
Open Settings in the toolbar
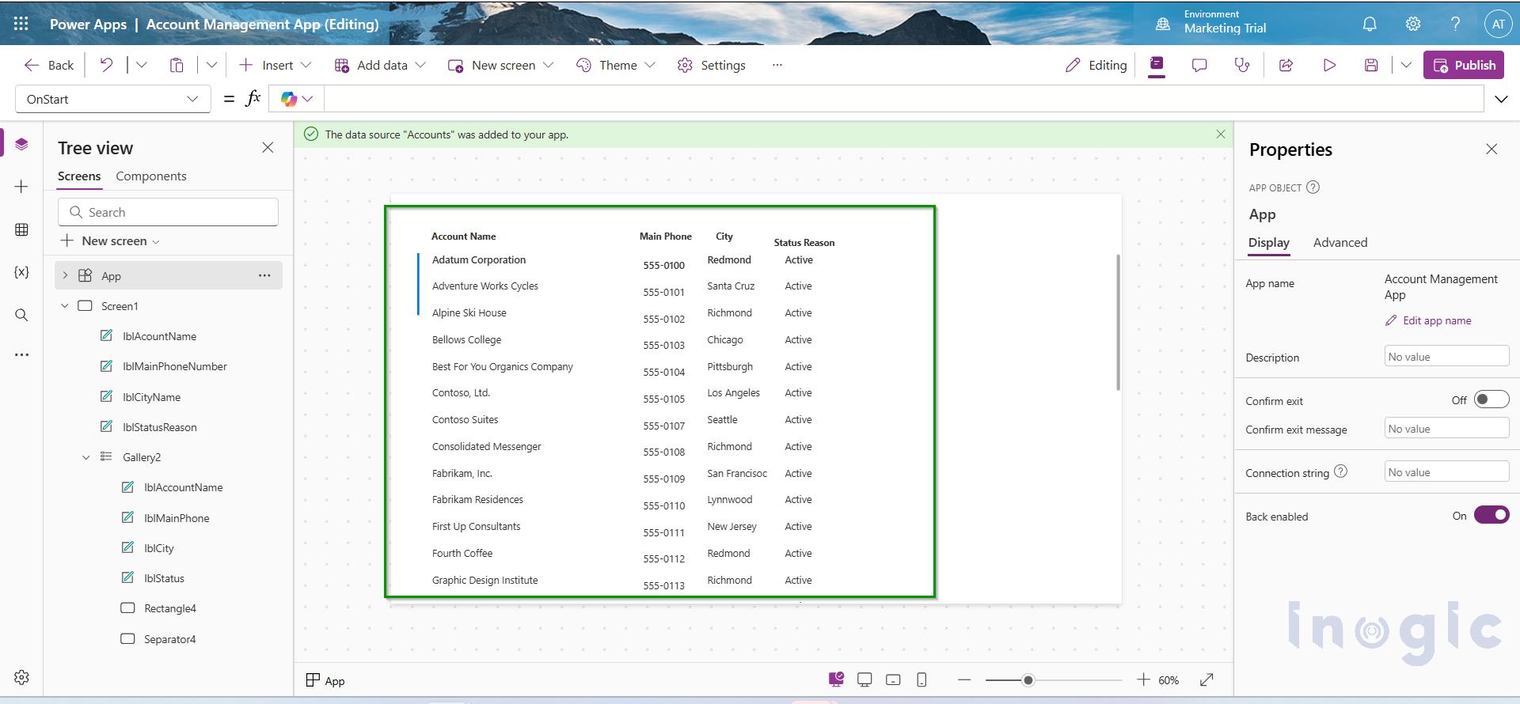tap(711, 65)
